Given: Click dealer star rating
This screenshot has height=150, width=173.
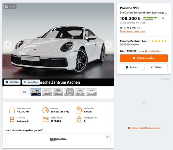Looking at the screenshot, I should pyautogui.click(x=159, y=41).
